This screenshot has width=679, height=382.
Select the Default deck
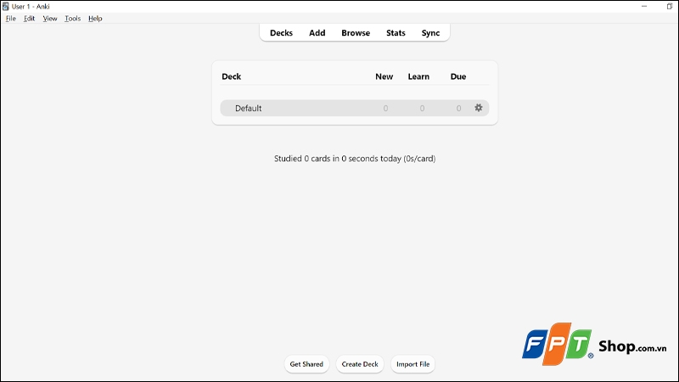[x=248, y=109]
